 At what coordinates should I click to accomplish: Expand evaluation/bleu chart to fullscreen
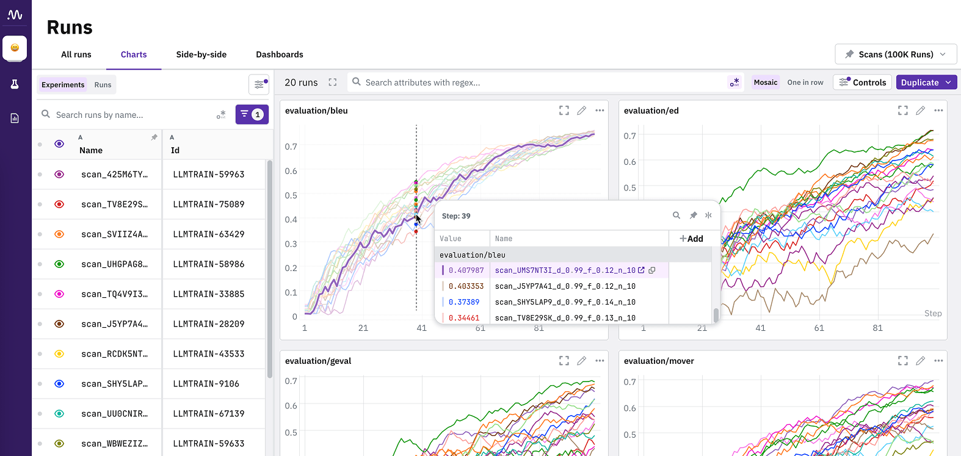click(564, 110)
